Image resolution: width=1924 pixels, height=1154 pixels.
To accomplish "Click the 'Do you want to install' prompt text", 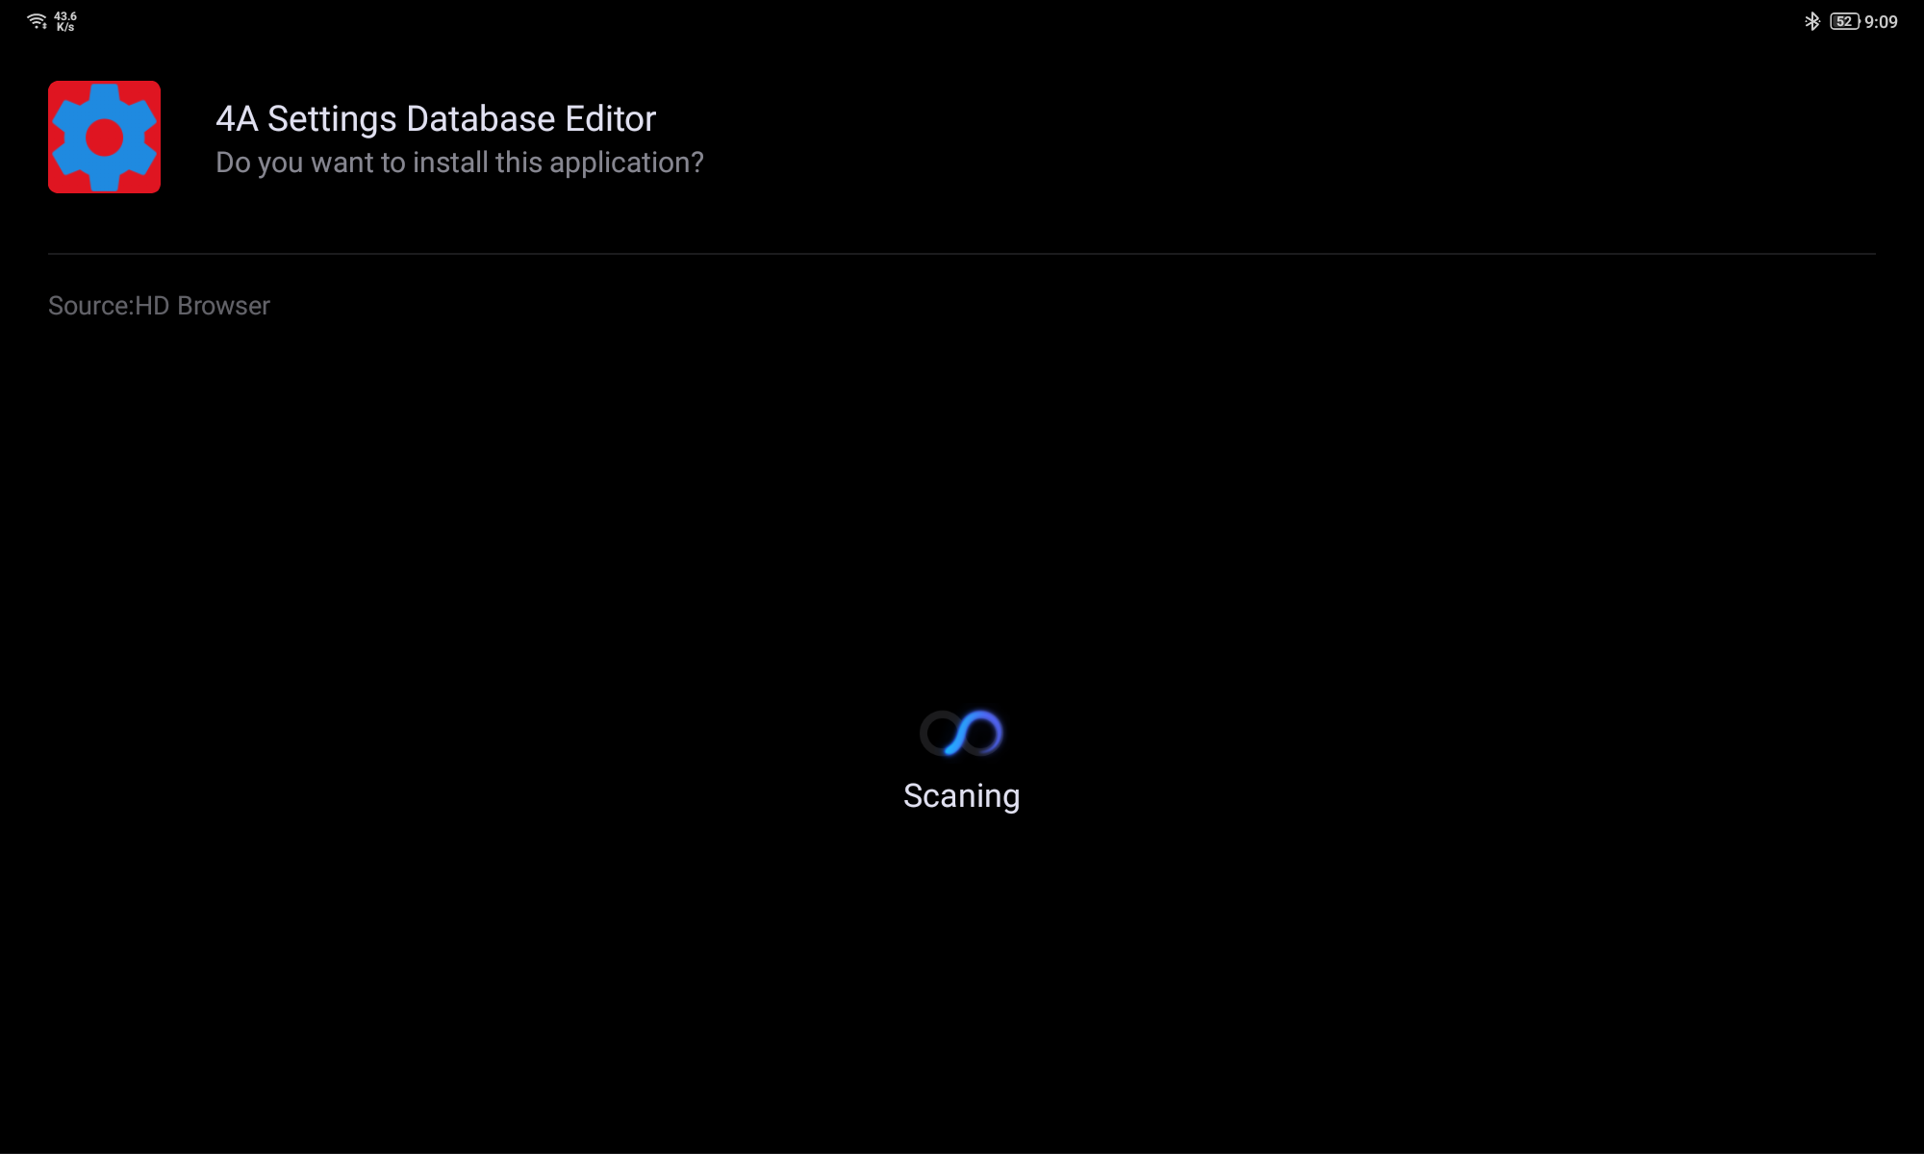I will 459,163.
